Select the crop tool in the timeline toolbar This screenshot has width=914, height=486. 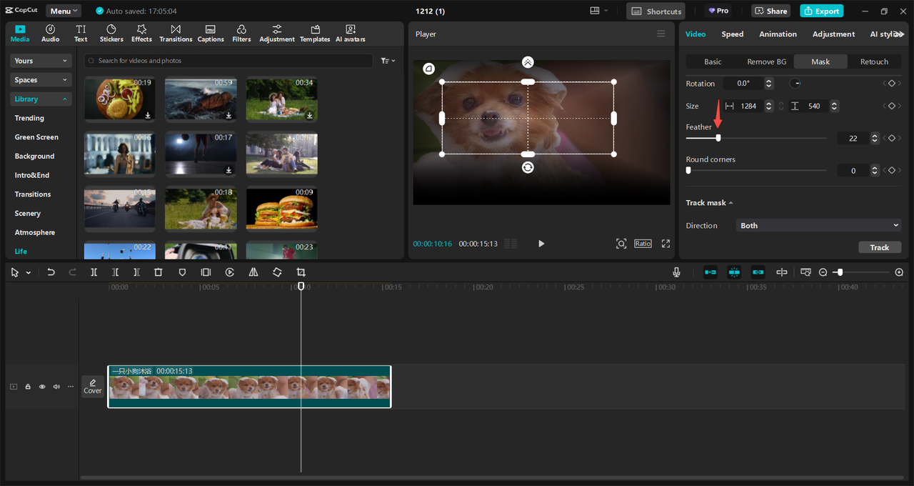click(301, 272)
